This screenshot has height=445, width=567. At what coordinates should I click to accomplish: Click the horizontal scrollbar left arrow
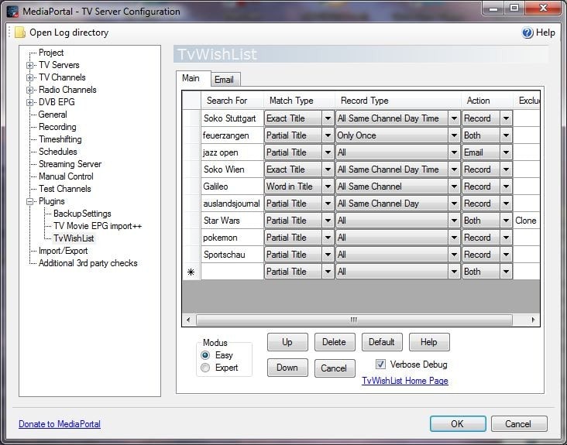coord(188,320)
